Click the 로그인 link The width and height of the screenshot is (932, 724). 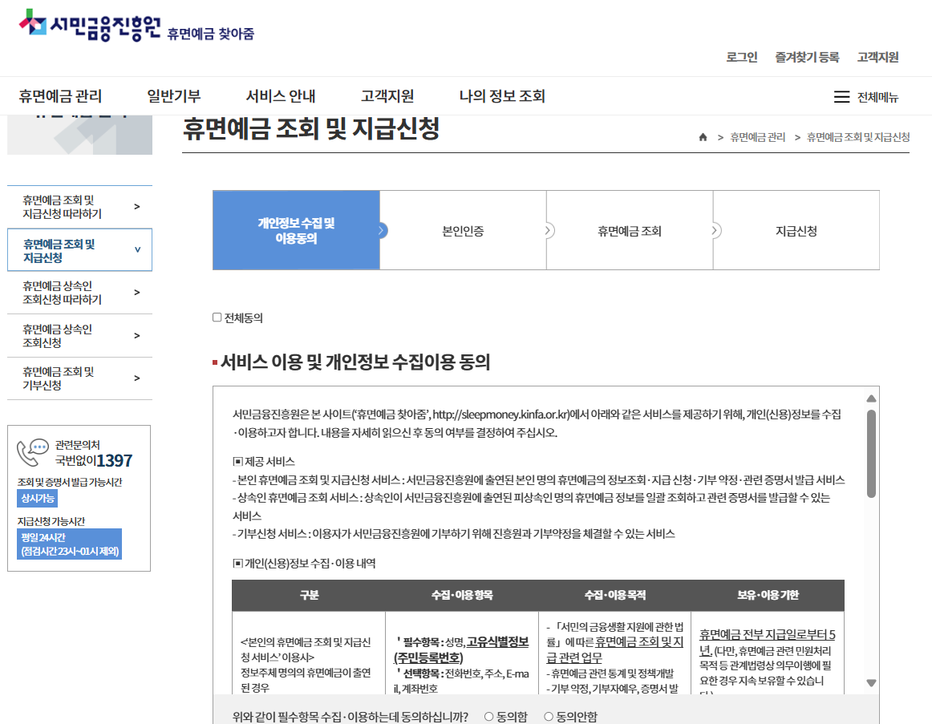[x=742, y=58]
